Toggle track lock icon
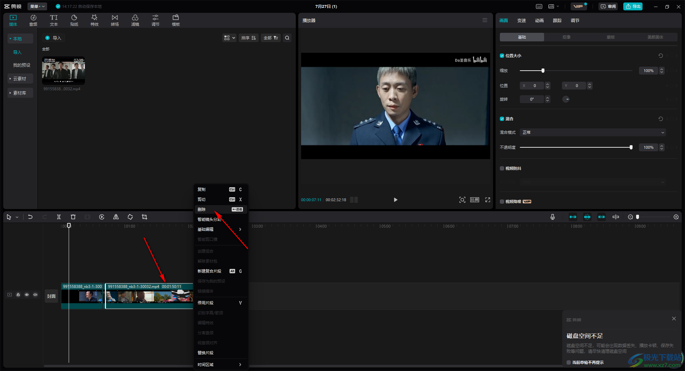This screenshot has width=685, height=371. coord(18,295)
